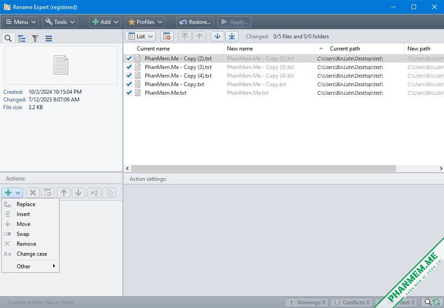Sort by Current name column header
Viewport: 444px width, 308px height.
[179, 48]
